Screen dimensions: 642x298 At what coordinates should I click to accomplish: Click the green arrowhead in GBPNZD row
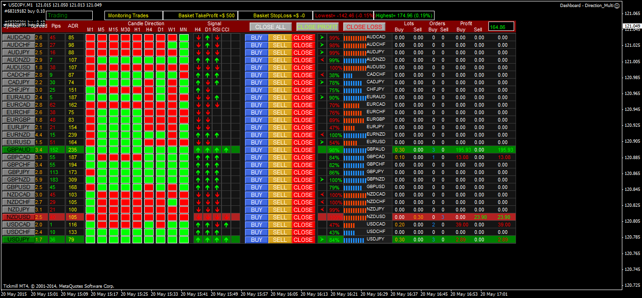pos(322,180)
